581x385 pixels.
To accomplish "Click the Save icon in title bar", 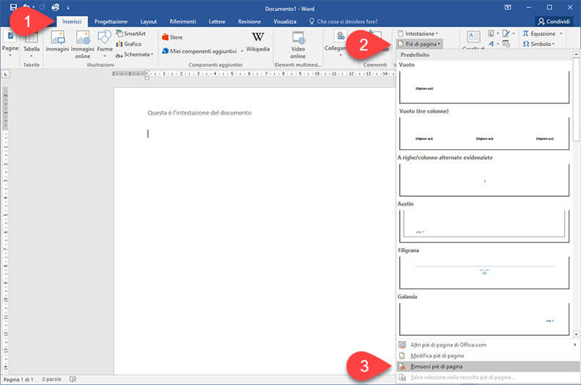I will pyautogui.click(x=13, y=7).
